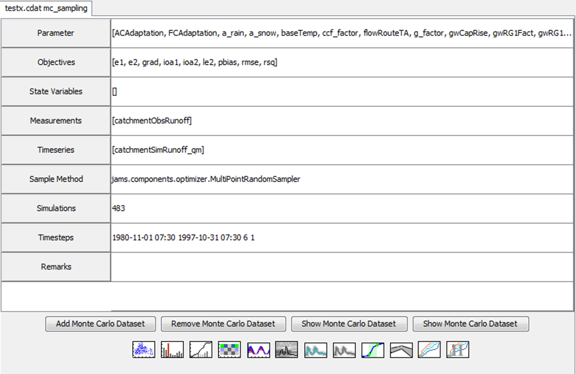
Task: Select the blue-green S-curve plot icon
Action: (x=373, y=350)
